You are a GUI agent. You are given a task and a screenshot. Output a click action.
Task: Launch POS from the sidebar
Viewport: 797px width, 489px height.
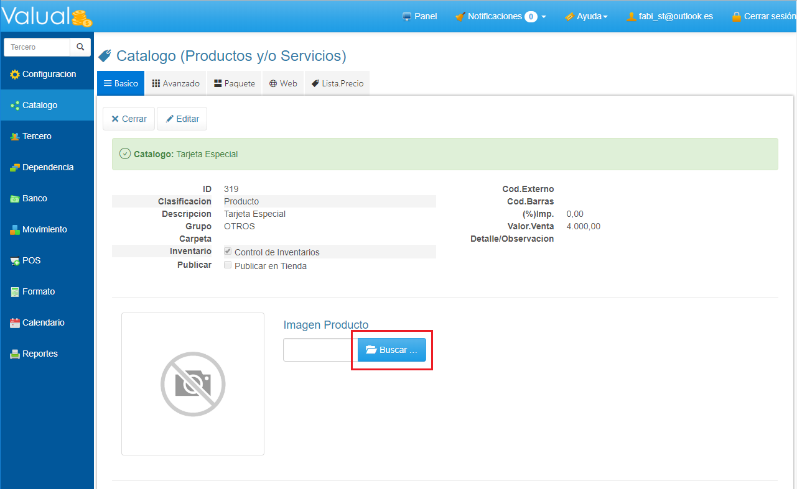click(x=31, y=260)
